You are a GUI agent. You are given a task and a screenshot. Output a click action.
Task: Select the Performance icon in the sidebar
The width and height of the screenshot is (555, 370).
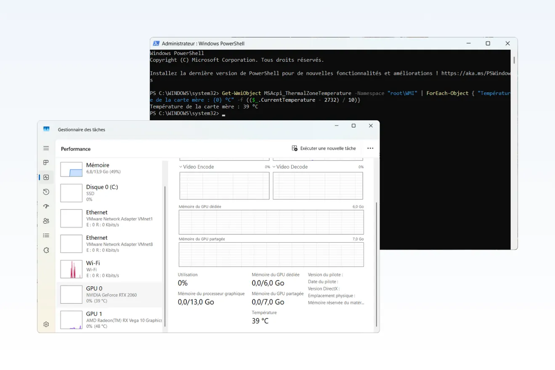coord(46,177)
